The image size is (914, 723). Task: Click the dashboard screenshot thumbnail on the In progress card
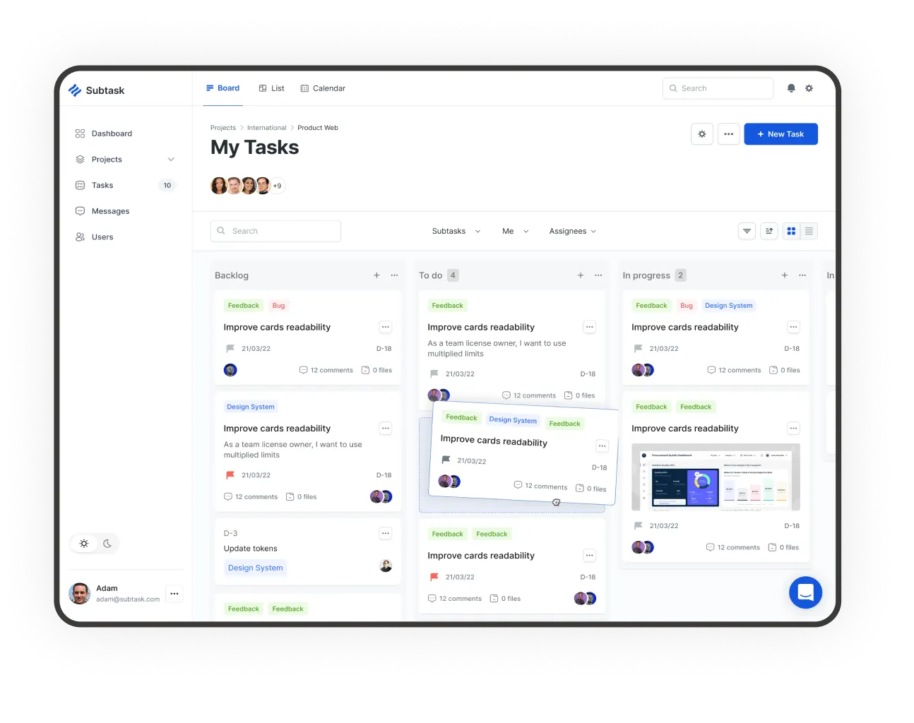click(x=716, y=477)
